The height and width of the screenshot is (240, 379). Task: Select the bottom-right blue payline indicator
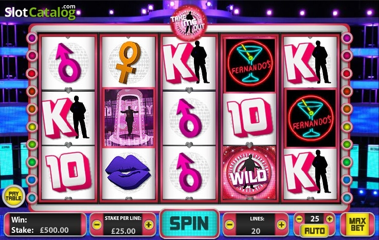[x=347, y=197]
